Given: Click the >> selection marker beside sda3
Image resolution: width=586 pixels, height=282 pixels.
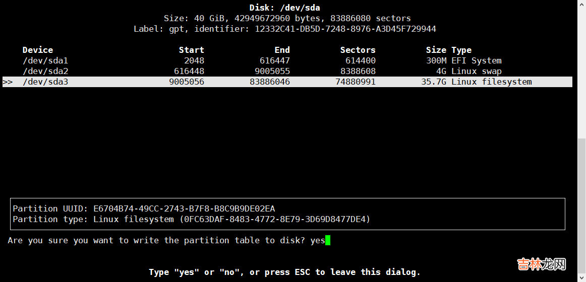Looking at the screenshot, I should 8,82.
